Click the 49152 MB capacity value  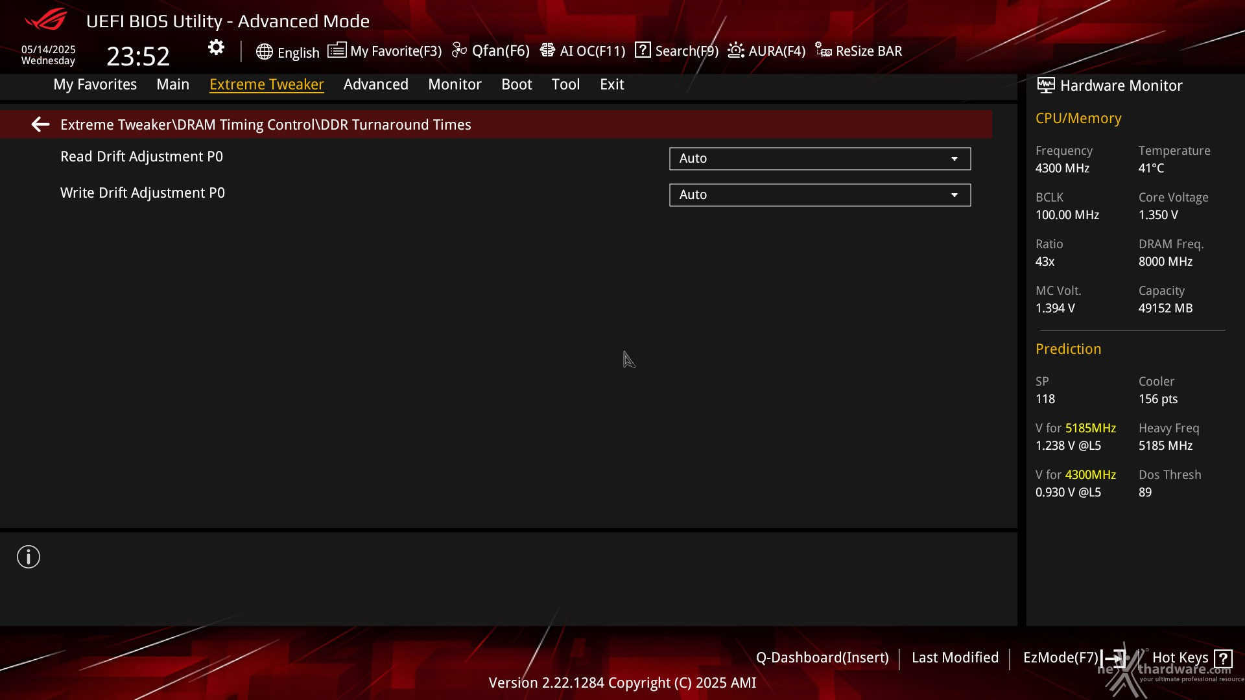tap(1166, 309)
